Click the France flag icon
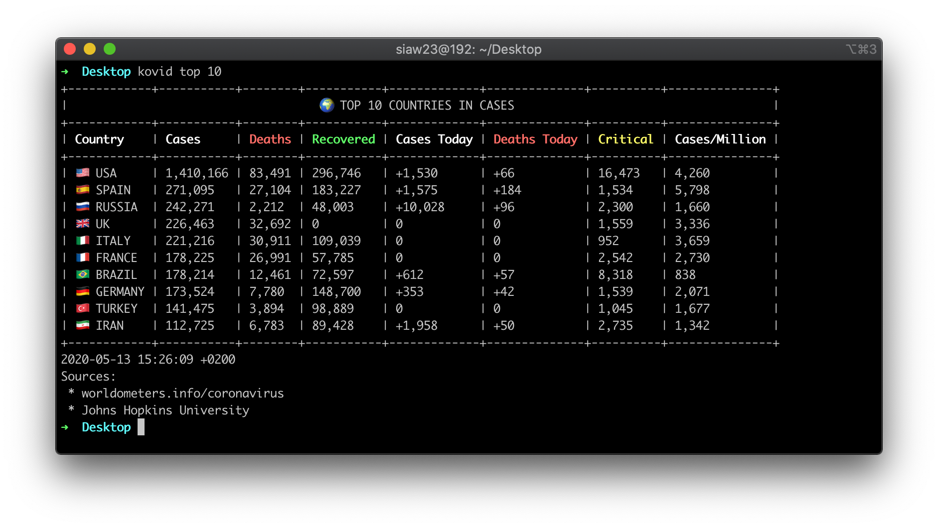938x528 pixels. point(83,258)
